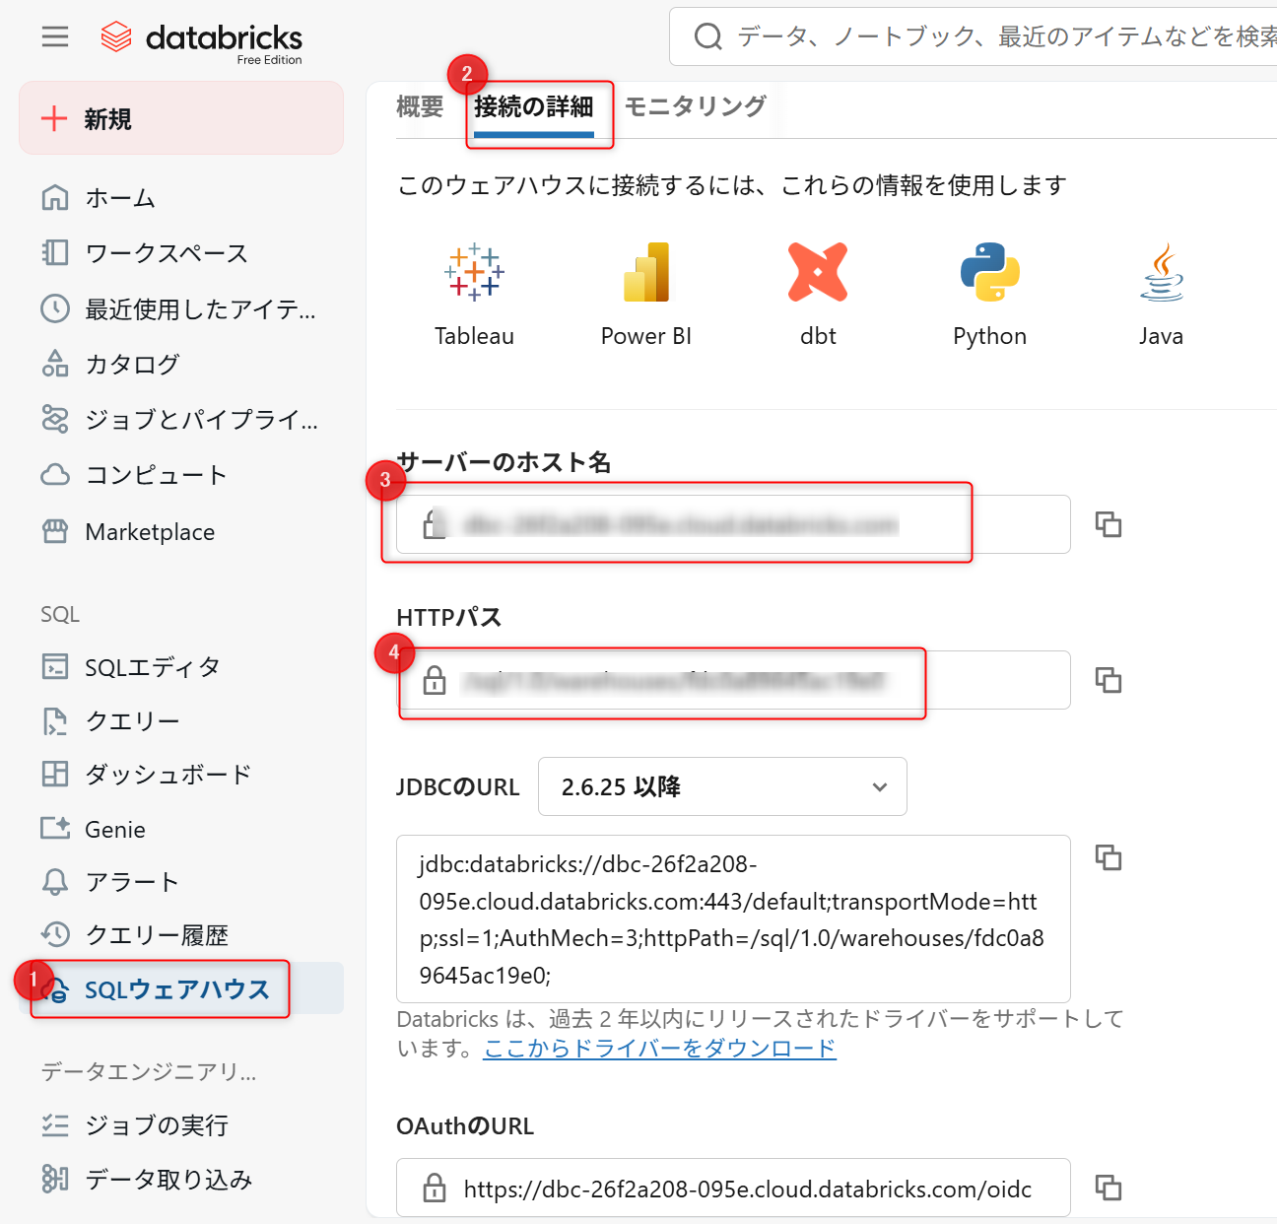Image resolution: width=1277 pixels, height=1224 pixels.
Task: Click the SQL editor icon
Action: click(55, 667)
